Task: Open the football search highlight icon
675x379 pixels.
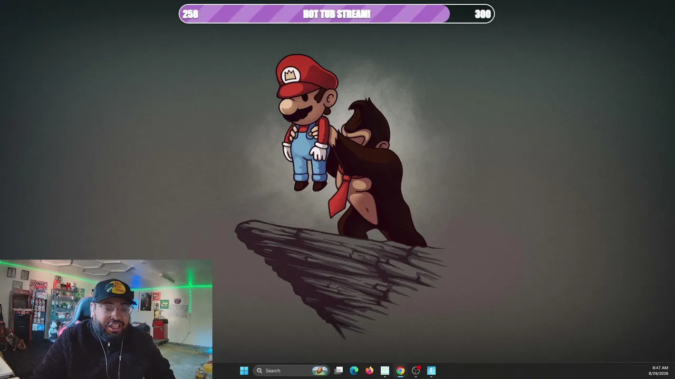Action: click(x=320, y=371)
